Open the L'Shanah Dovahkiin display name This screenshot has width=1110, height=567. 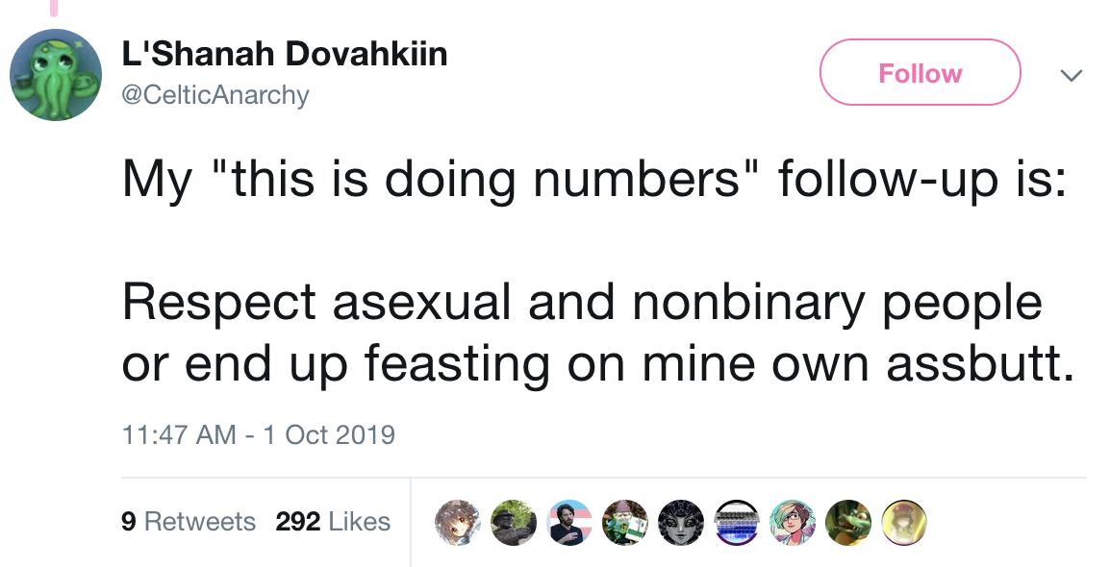(285, 55)
